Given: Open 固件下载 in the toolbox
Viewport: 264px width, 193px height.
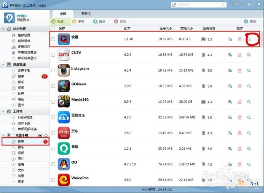Looking at the screenshot, I should (x=24, y=123).
